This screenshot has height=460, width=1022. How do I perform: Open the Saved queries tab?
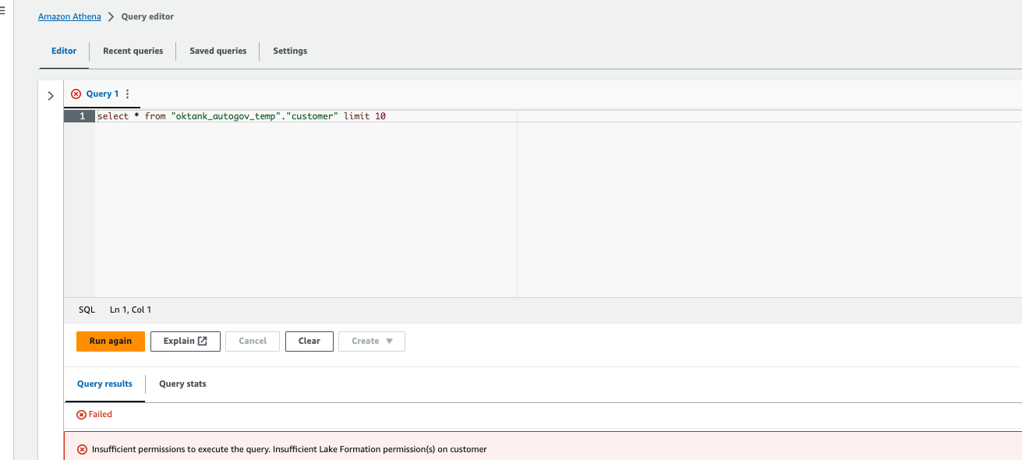(x=218, y=51)
